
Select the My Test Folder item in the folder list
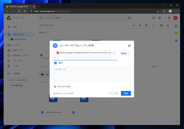pyautogui.click(x=44, y=74)
